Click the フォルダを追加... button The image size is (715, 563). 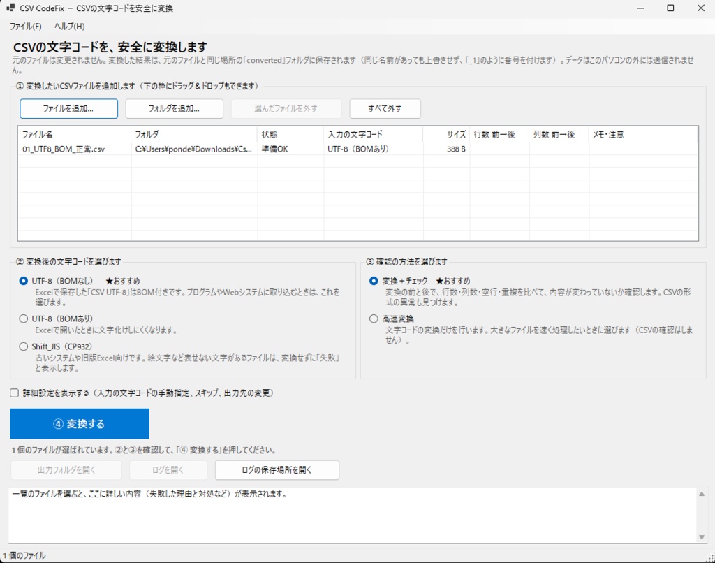pos(174,108)
